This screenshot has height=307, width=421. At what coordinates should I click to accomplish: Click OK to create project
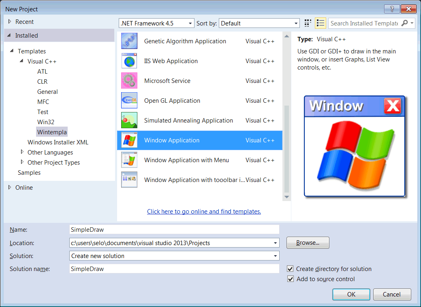351,294
